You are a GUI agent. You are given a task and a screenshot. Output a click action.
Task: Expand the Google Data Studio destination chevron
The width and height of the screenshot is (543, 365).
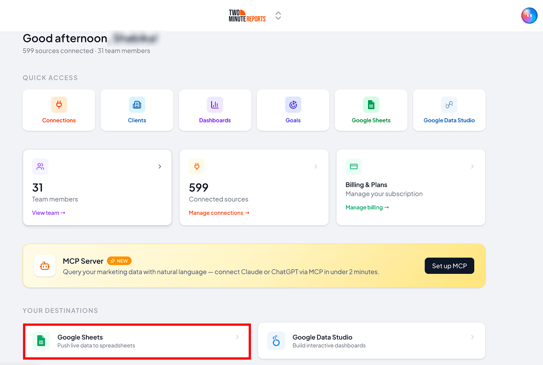click(x=472, y=337)
